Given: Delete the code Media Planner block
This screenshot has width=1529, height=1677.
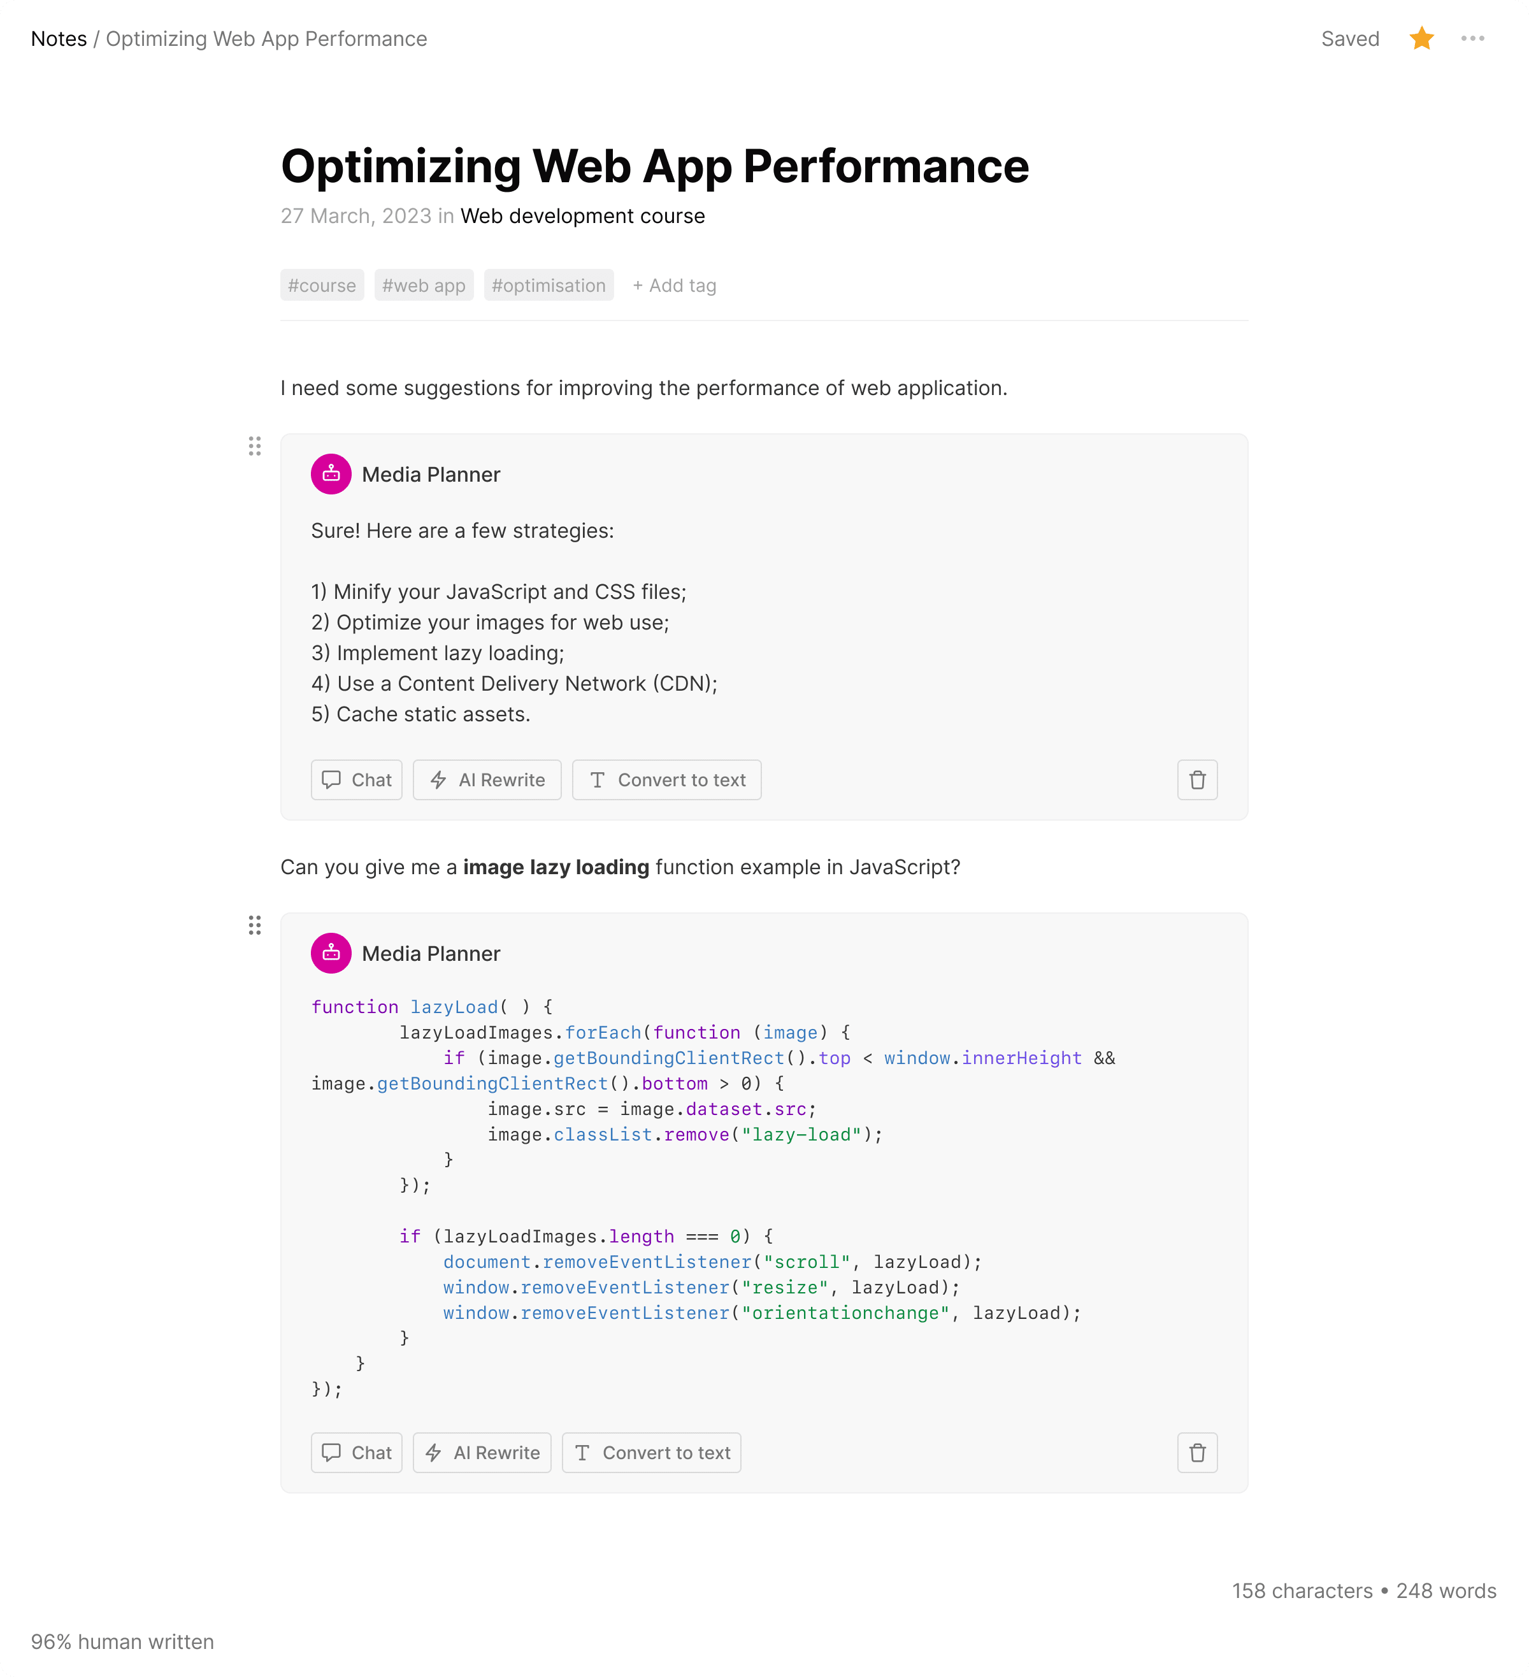Looking at the screenshot, I should click(x=1197, y=1453).
